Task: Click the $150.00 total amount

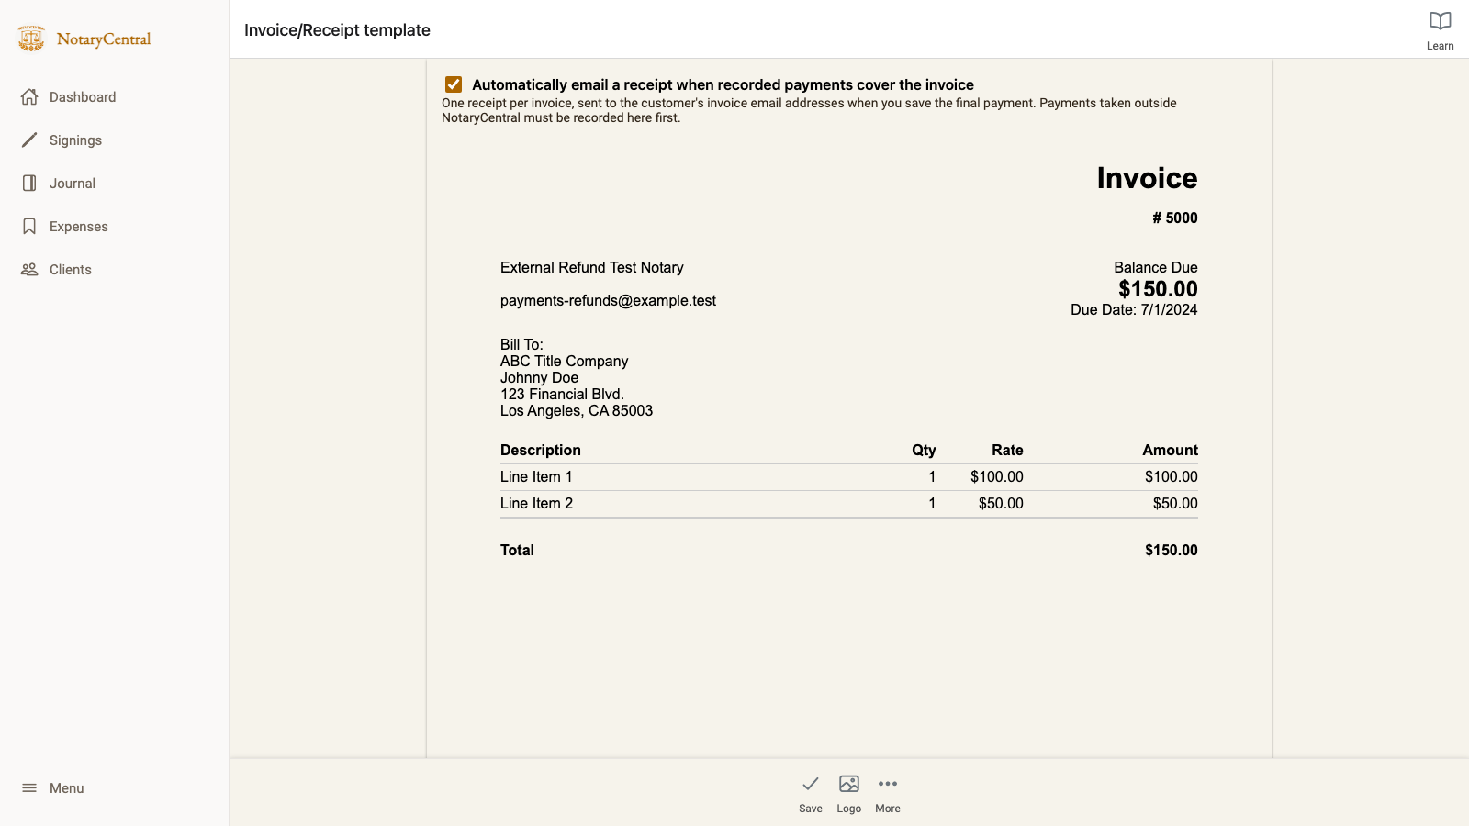Action: [1172, 550]
